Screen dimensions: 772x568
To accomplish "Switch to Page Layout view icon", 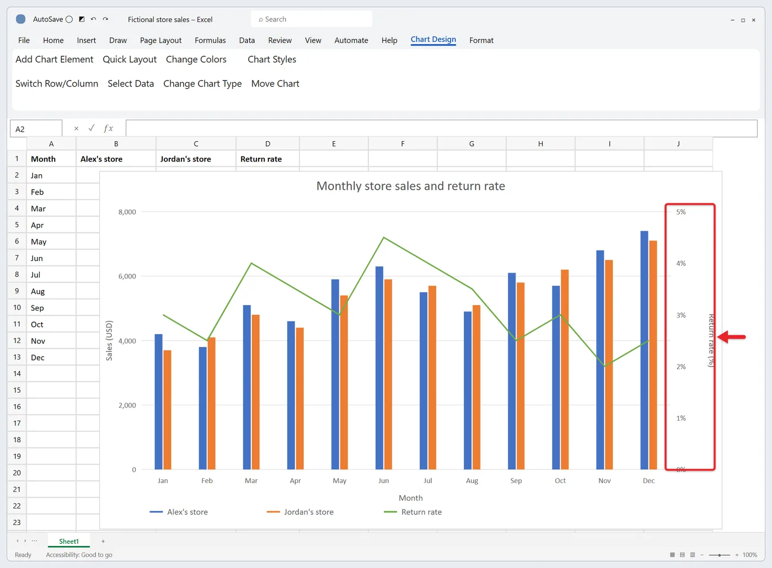I will click(x=682, y=555).
